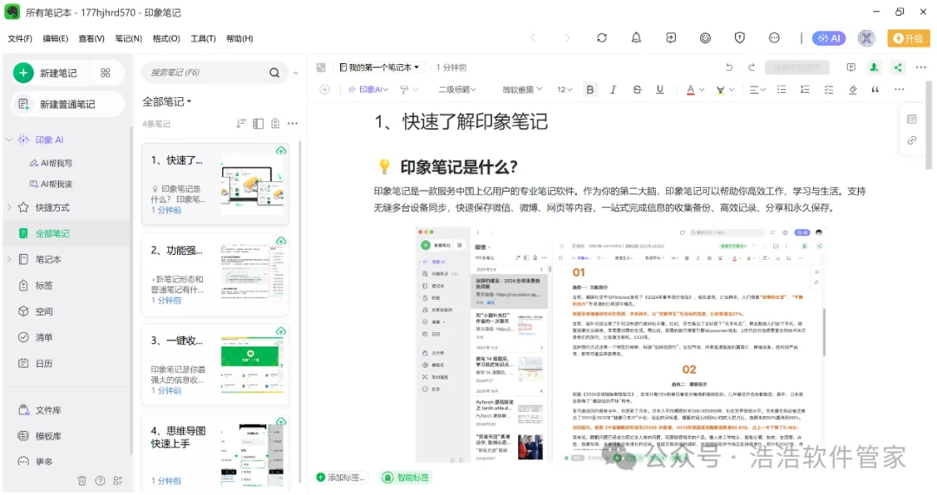Open the 编辑(E) menu
This screenshot has height=495, width=937.
tap(55, 38)
